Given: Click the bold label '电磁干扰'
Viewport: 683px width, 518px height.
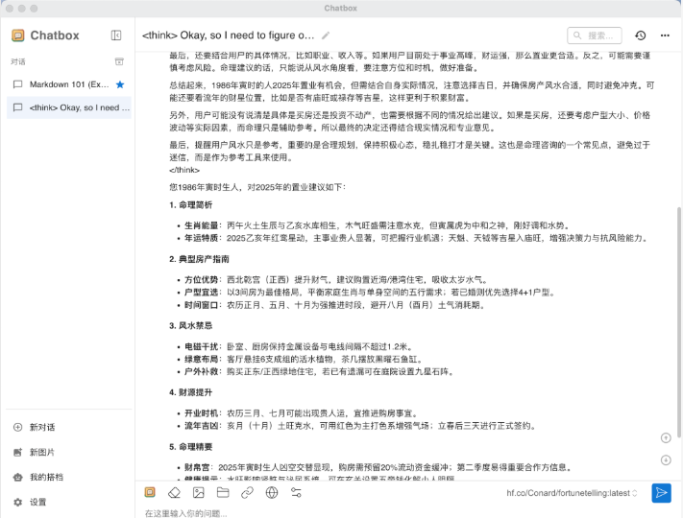Looking at the screenshot, I should point(201,346).
